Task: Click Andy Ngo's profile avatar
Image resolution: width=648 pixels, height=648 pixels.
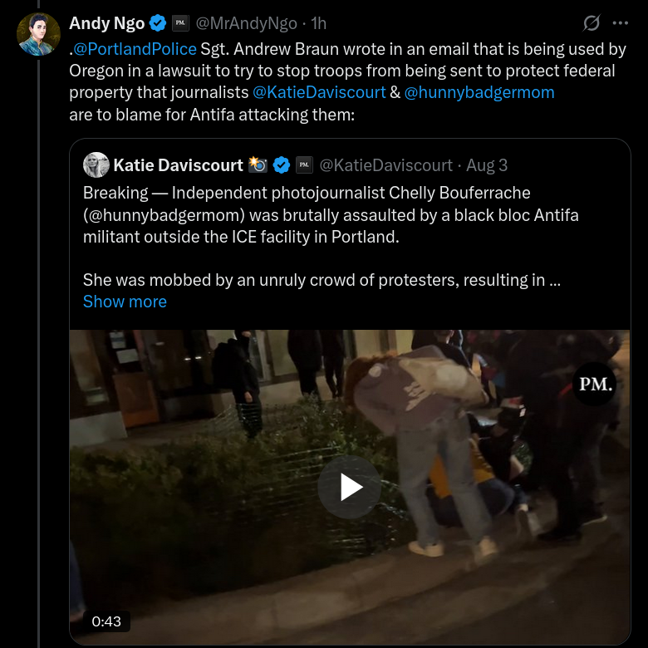Action: (38, 35)
